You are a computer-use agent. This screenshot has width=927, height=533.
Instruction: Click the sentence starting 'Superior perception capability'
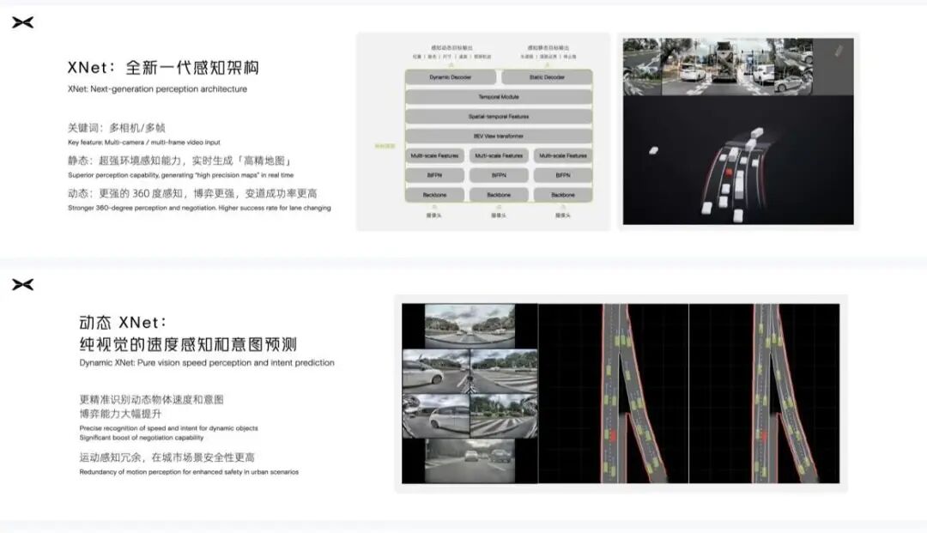pos(180,175)
